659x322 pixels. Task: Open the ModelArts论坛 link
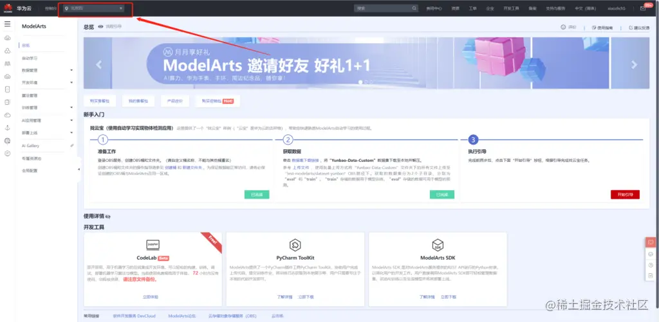(182, 316)
